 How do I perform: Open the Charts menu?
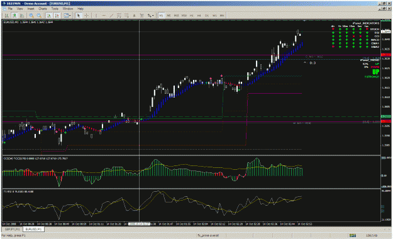[x=43, y=9]
